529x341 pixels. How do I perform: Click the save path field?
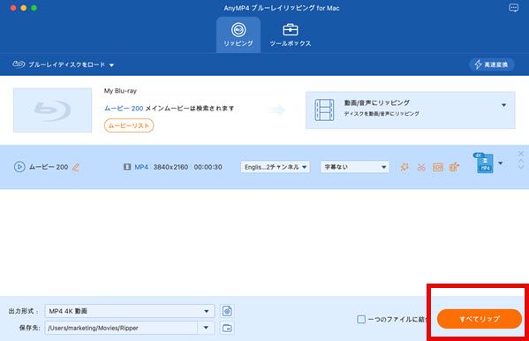coord(121,328)
